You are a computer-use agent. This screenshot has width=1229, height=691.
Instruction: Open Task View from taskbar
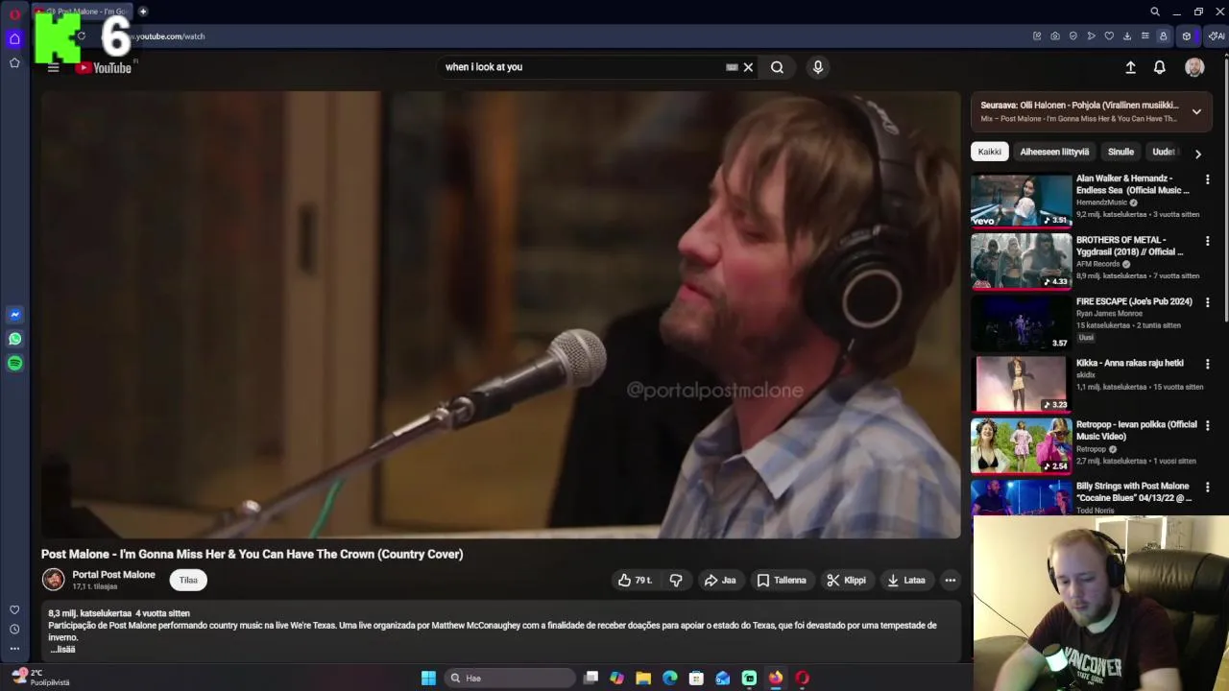click(591, 678)
